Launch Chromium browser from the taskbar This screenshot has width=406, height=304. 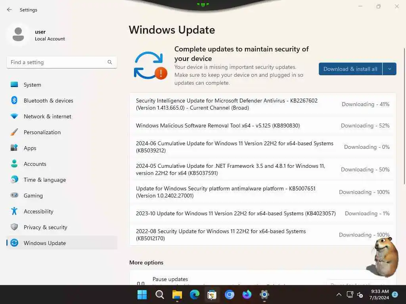pos(230,294)
